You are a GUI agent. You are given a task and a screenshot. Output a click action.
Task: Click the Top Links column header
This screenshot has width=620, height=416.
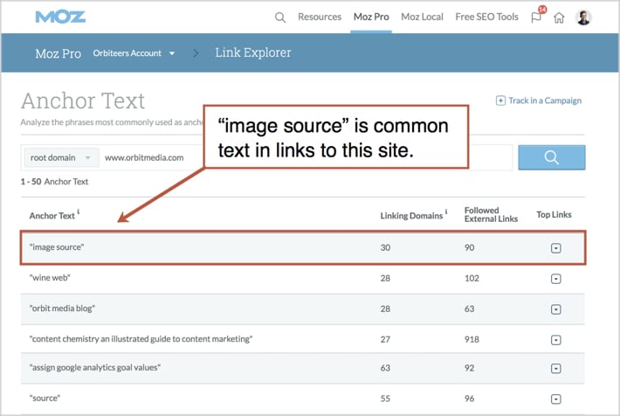(554, 214)
